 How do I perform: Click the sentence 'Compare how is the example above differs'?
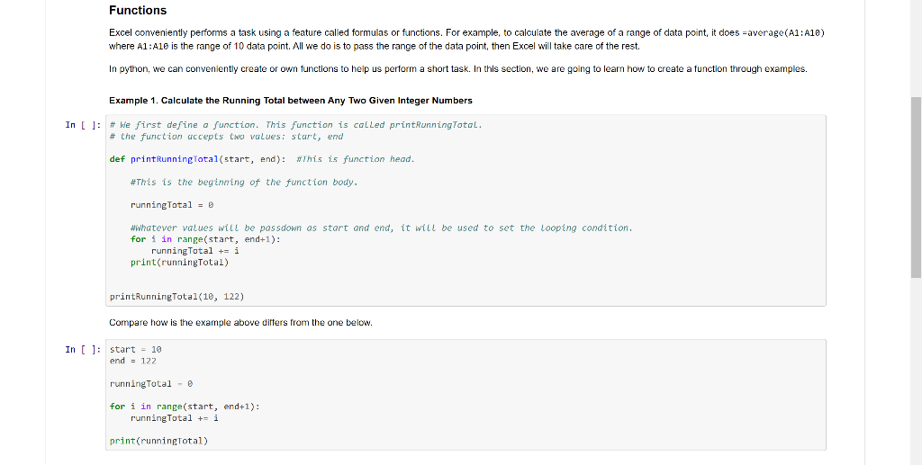[240, 323]
